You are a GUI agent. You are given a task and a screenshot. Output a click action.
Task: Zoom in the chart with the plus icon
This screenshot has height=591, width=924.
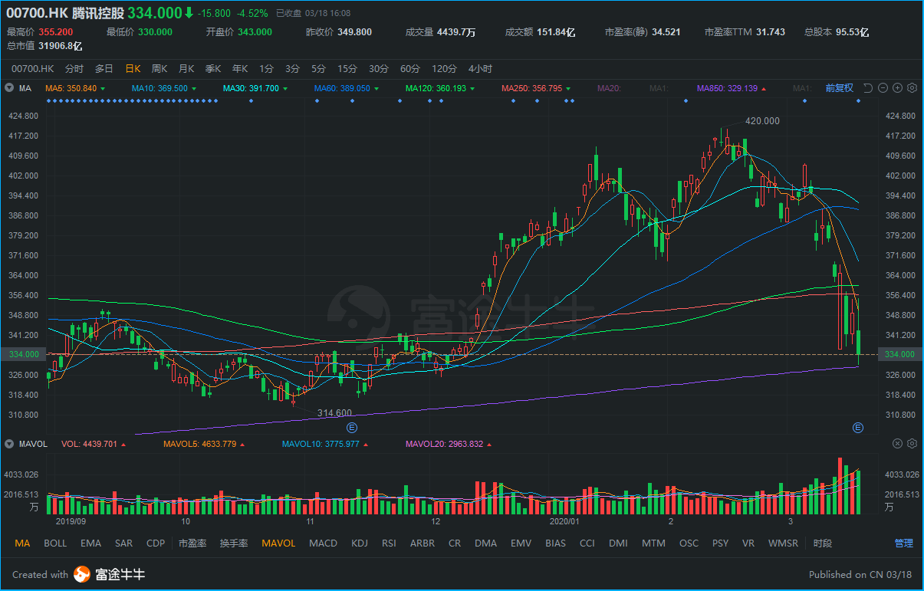pos(897,88)
